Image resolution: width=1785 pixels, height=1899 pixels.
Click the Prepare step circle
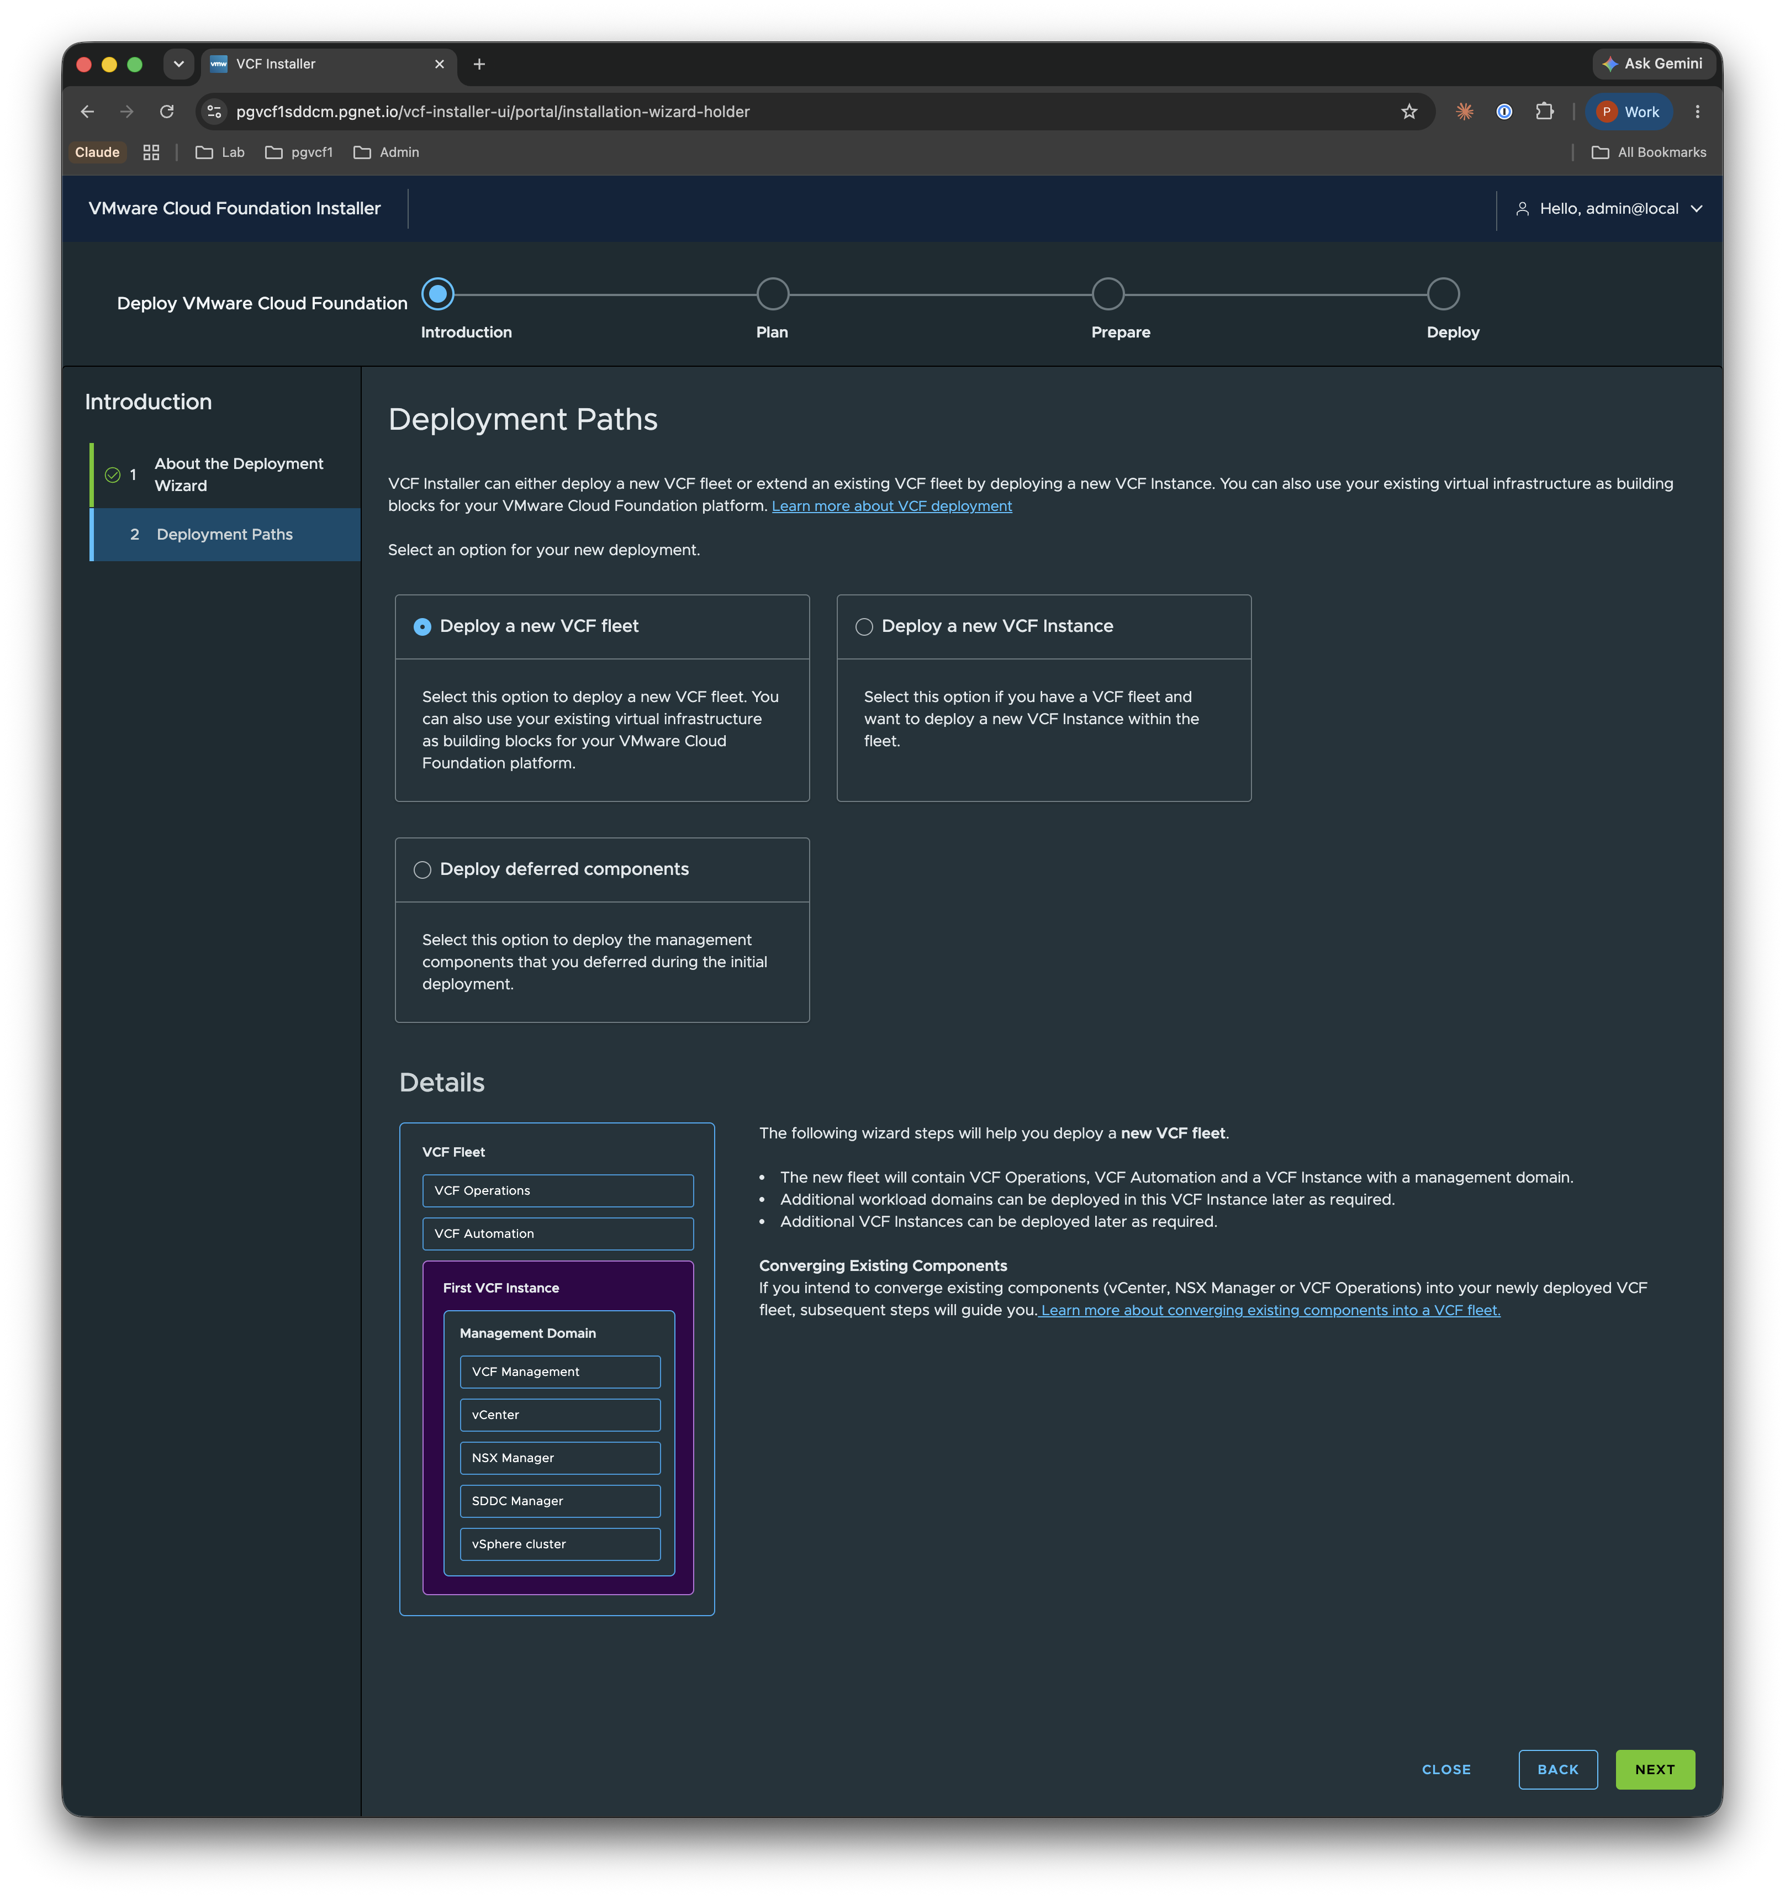(x=1108, y=294)
